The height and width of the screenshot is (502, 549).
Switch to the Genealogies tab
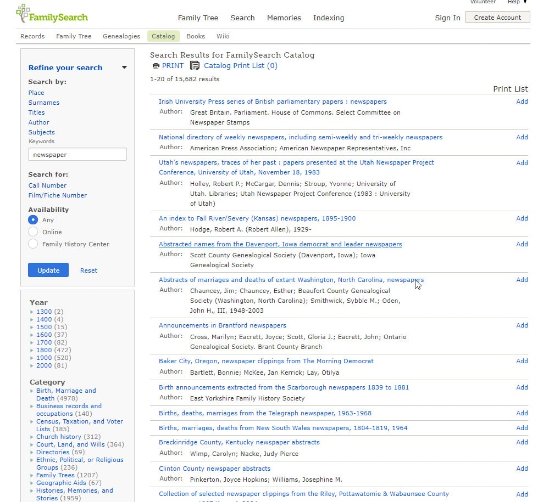121,36
